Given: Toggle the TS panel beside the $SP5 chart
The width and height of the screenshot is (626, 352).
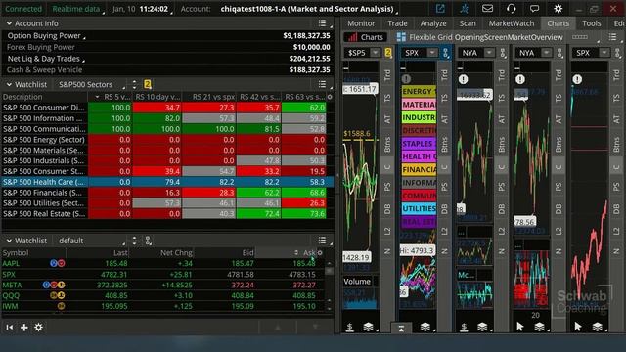Looking at the screenshot, I should click(x=387, y=98).
